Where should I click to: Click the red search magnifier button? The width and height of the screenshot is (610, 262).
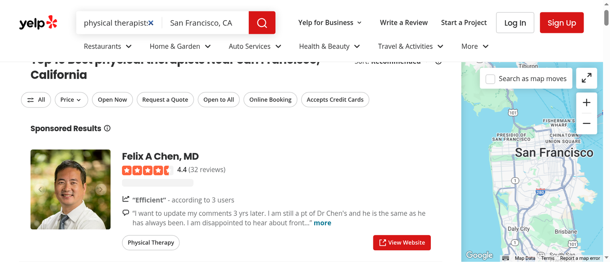(x=262, y=23)
